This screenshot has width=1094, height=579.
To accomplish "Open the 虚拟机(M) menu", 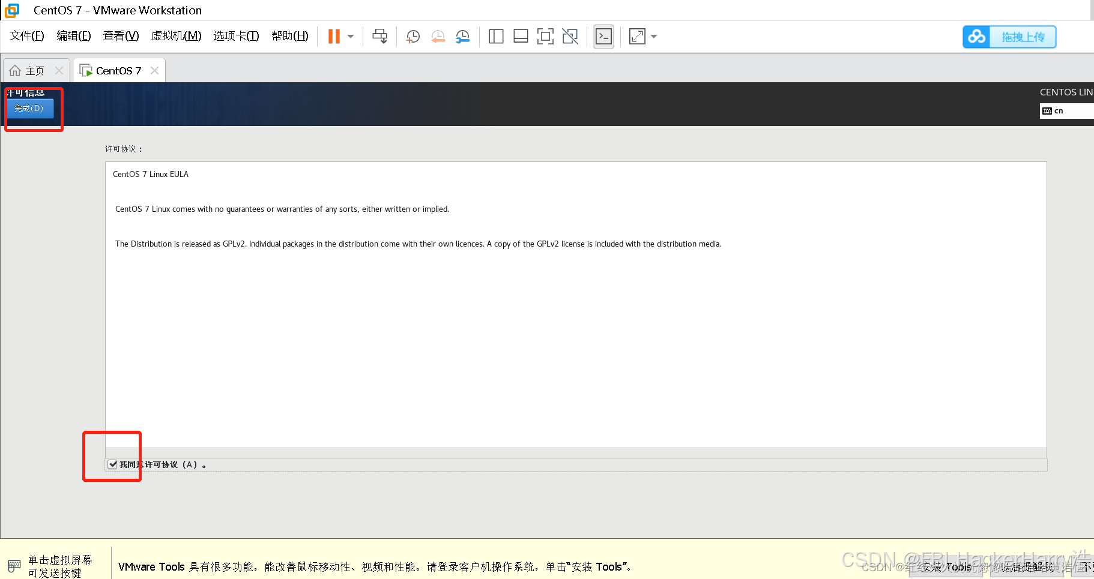I will (176, 36).
